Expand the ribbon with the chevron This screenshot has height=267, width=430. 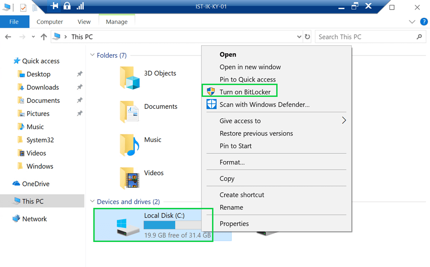(412, 22)
